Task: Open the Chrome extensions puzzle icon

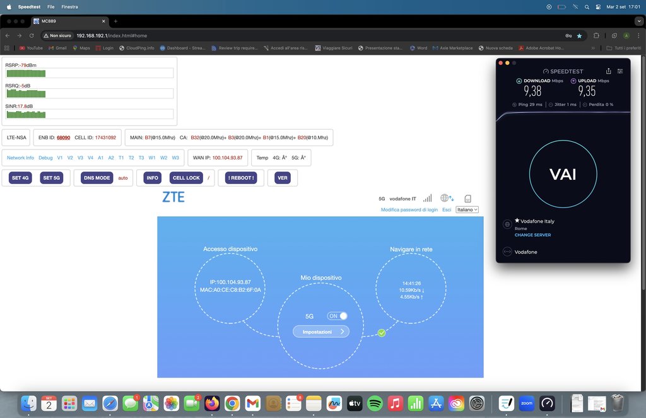Action: point(596,35)
